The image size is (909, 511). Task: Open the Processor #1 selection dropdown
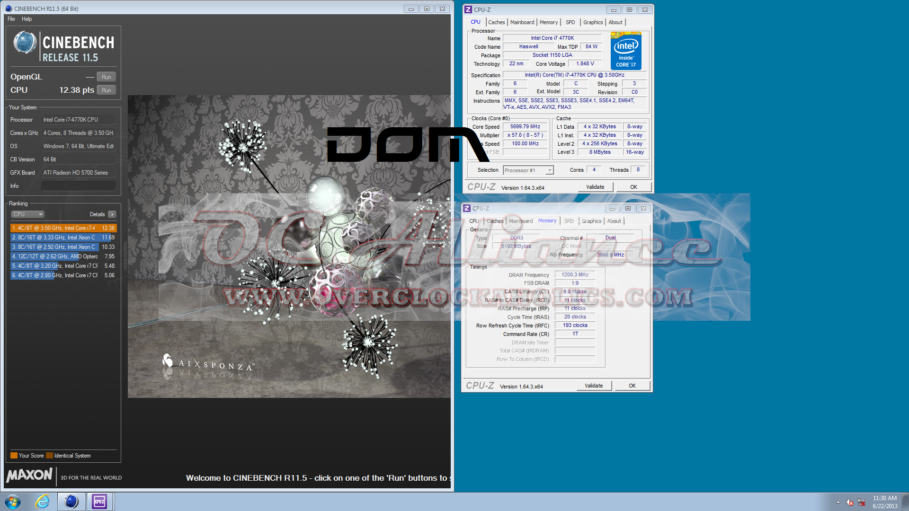[x=528, y=170]
